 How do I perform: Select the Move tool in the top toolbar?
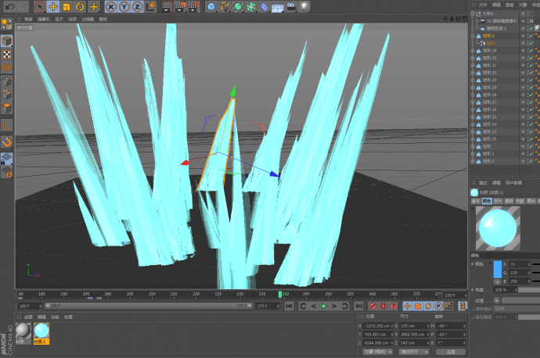click(x=53, y=6)
